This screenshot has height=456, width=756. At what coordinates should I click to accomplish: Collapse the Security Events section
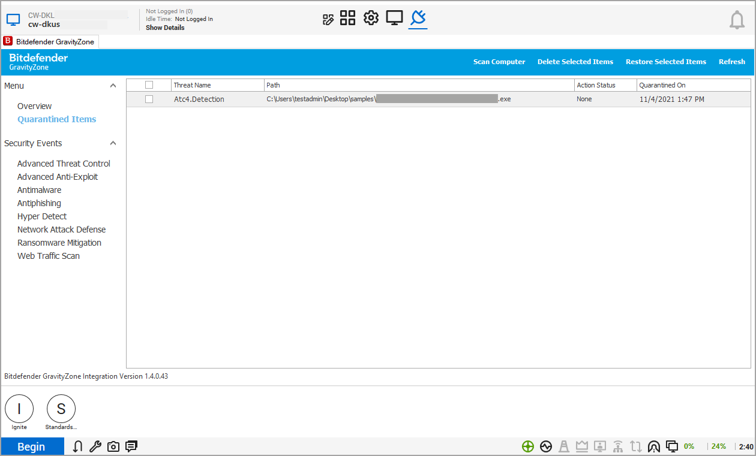[113, 143]
